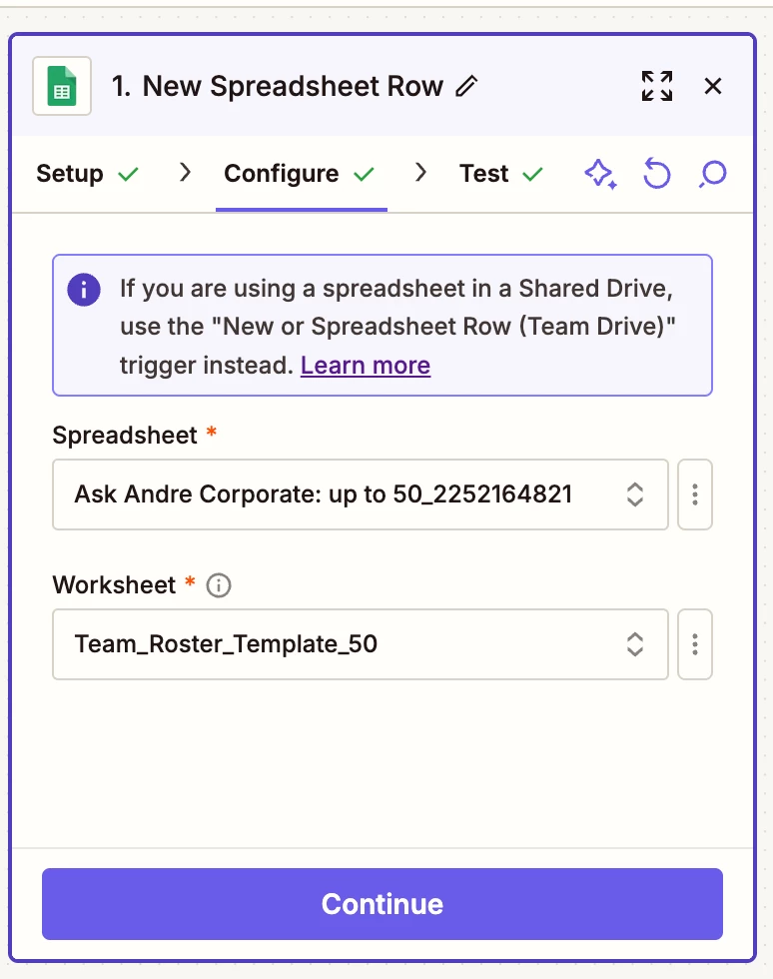Click the Spreadsheet field label
The image size is (773, 979).
(x=125, y=436)
